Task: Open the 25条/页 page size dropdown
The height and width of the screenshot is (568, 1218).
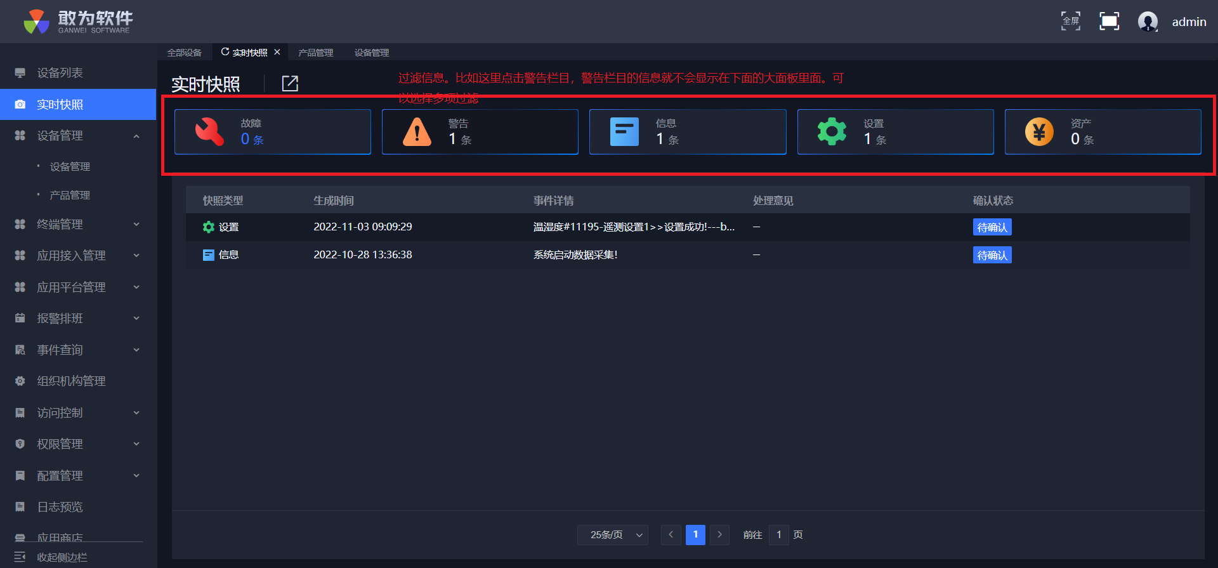Action: [613, 535]
